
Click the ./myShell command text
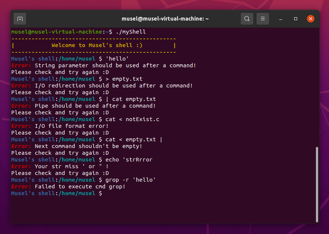click(131, 32)
